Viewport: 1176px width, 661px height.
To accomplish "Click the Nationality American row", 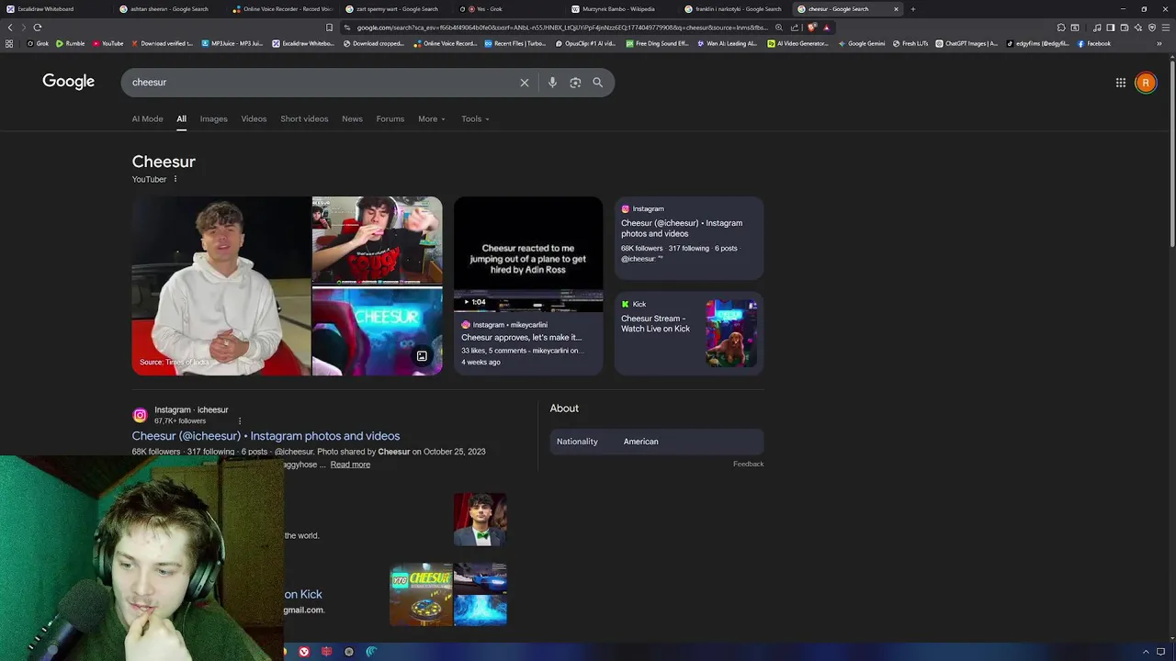I will coord(656,442).
